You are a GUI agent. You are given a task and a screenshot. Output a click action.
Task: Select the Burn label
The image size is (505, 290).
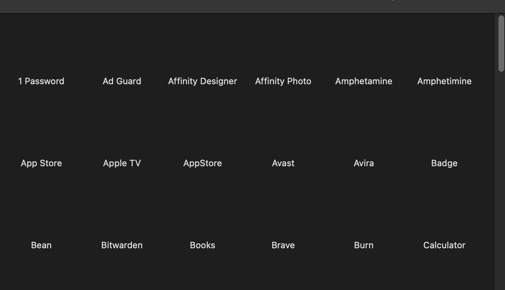pyautogui.click(x=364, y=245)
